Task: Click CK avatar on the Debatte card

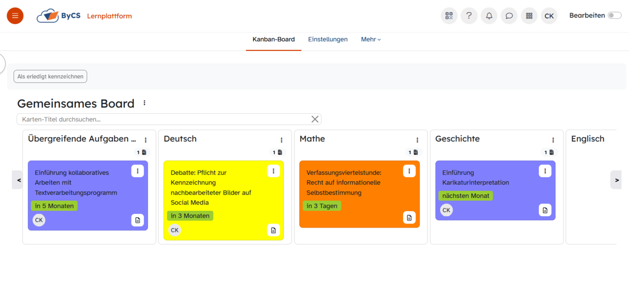Action: coord(174,230)
